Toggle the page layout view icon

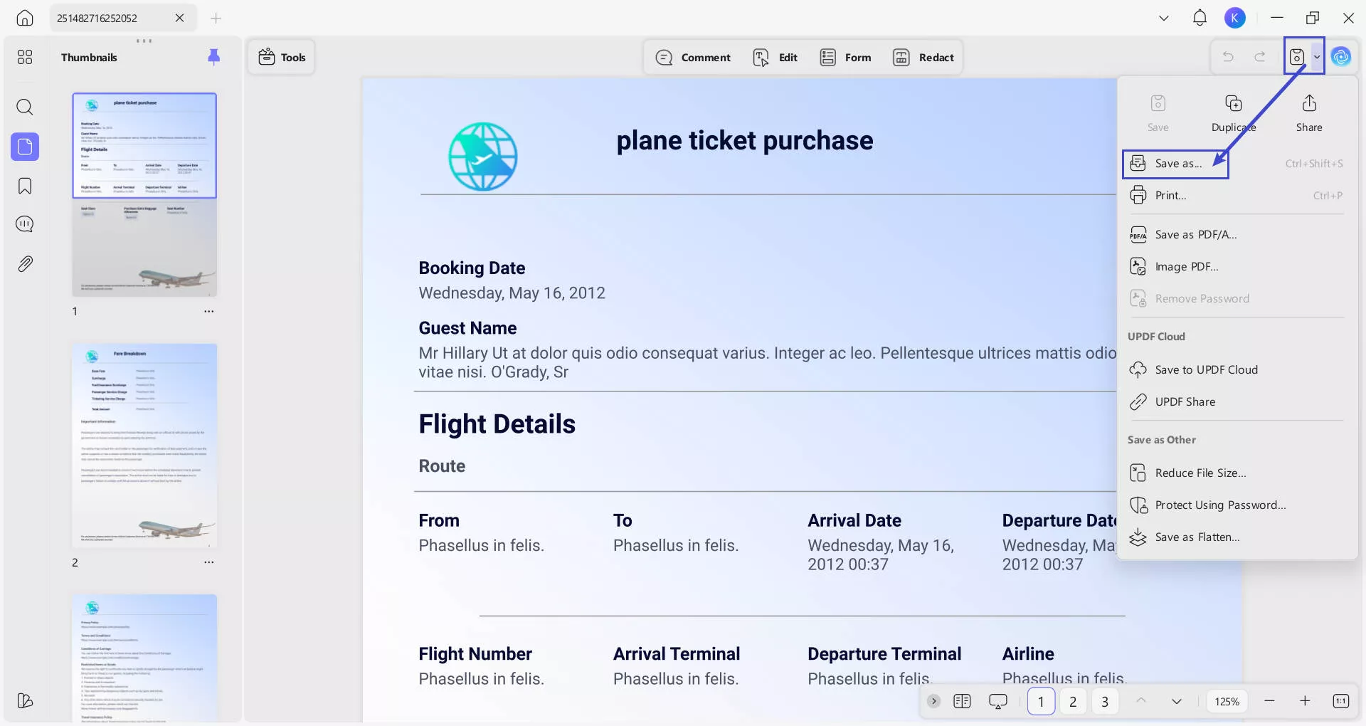point(962,701)
